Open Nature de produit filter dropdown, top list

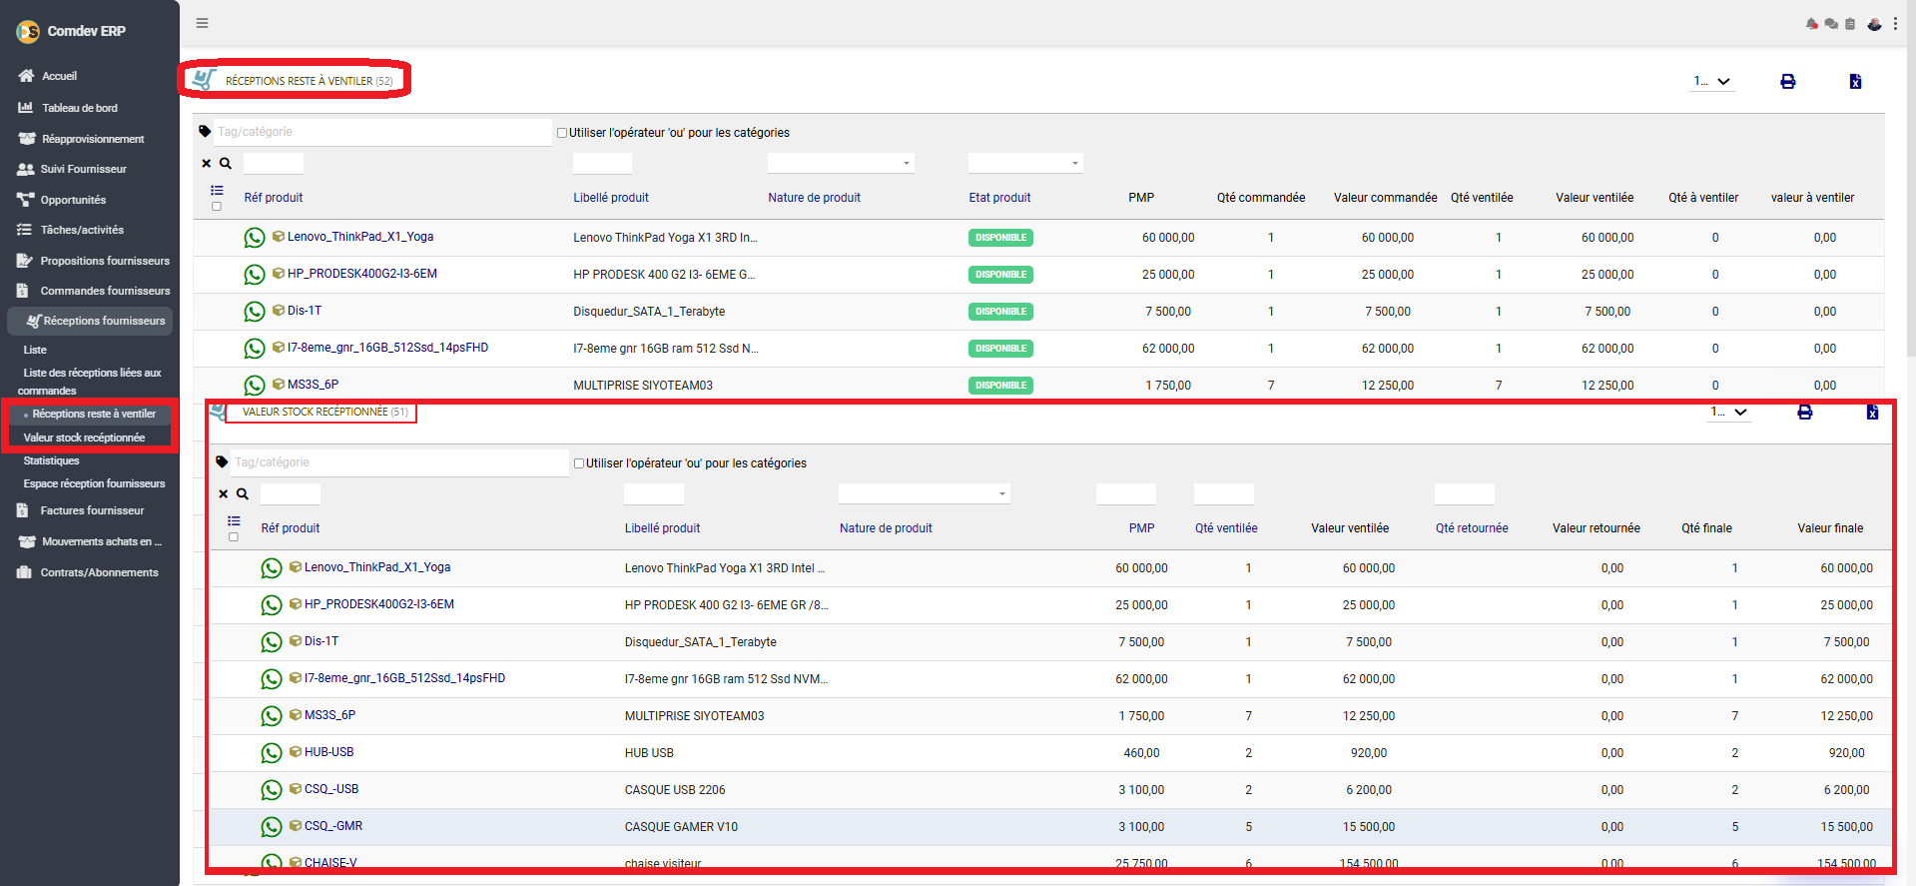841,163
